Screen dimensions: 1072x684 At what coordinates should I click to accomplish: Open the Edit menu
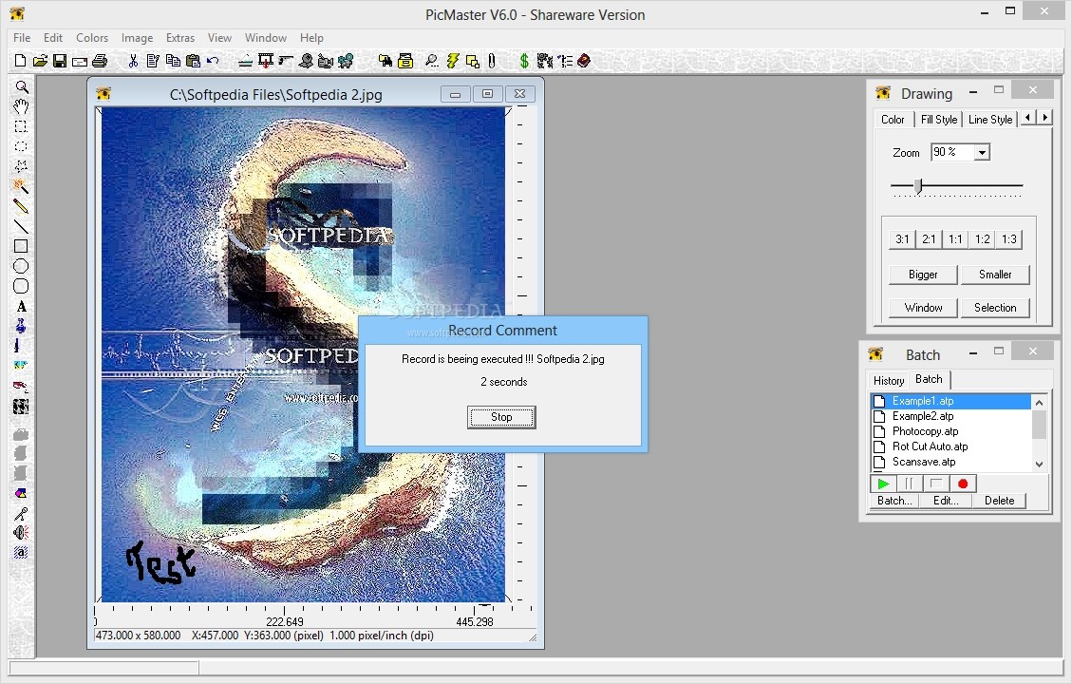53,38
